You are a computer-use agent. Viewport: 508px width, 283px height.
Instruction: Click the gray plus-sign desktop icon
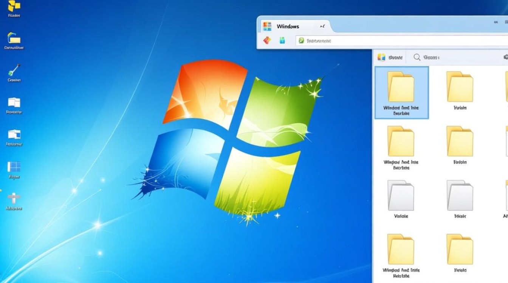coord(14,197)
